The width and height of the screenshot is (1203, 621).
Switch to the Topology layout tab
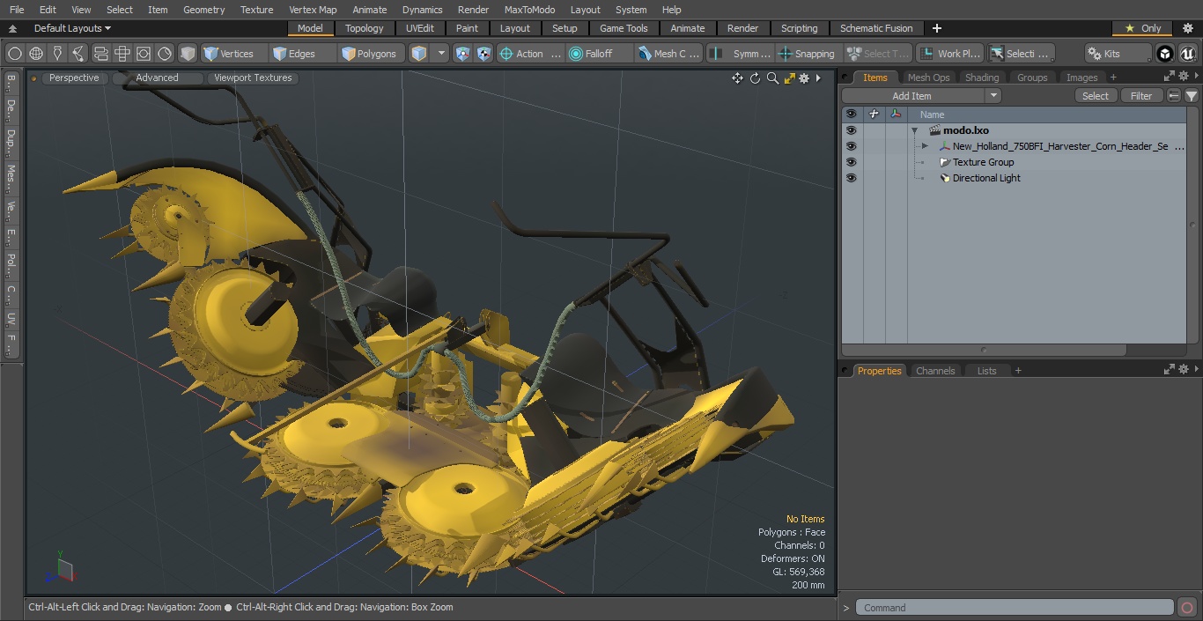pos(365,28)
